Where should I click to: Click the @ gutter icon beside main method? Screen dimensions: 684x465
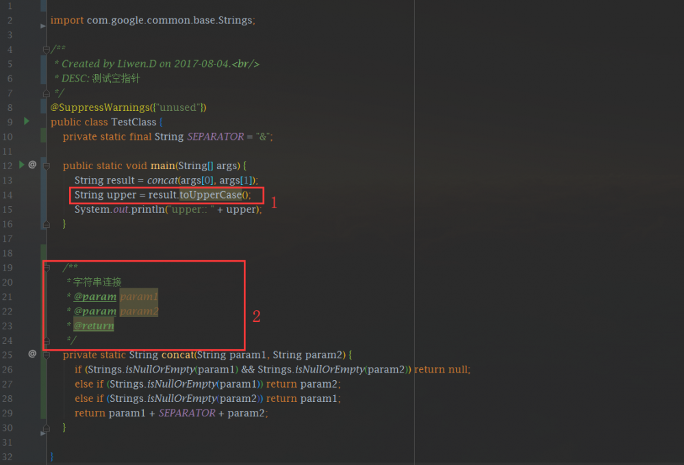click(31, 165)
